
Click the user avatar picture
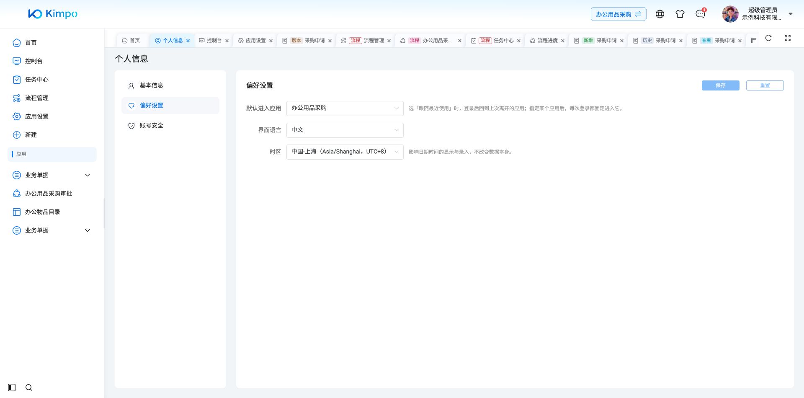(730, 14)
